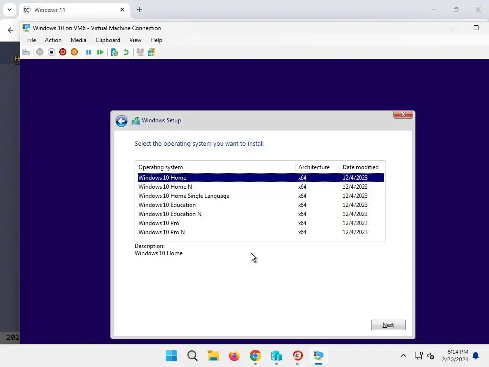Click the Date modified column header
Image resolution: width=489 pixels, height=367 pixels.
(362, 167)
